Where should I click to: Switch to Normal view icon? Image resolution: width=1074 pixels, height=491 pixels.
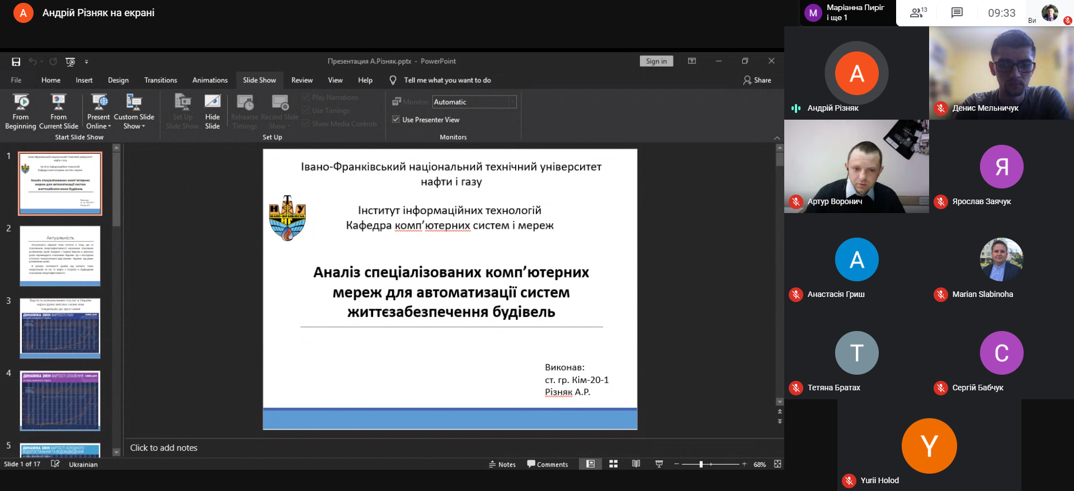(590, 464)
